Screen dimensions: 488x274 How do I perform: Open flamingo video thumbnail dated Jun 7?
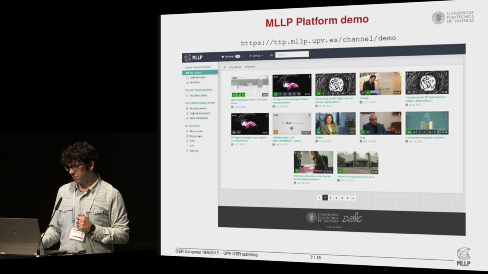(x=250, y=124)
